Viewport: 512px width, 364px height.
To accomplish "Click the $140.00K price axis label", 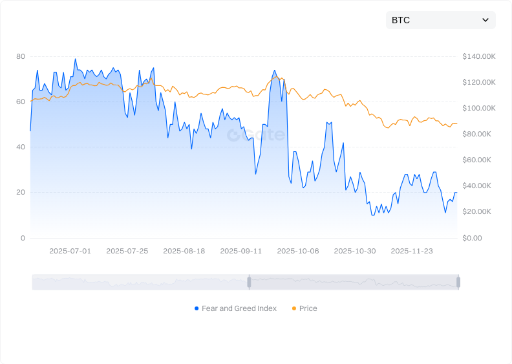I will [x=478, y=57].
